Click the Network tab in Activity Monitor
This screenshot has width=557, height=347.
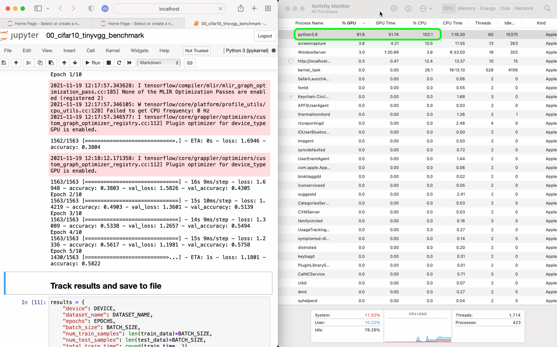point(524,8)
